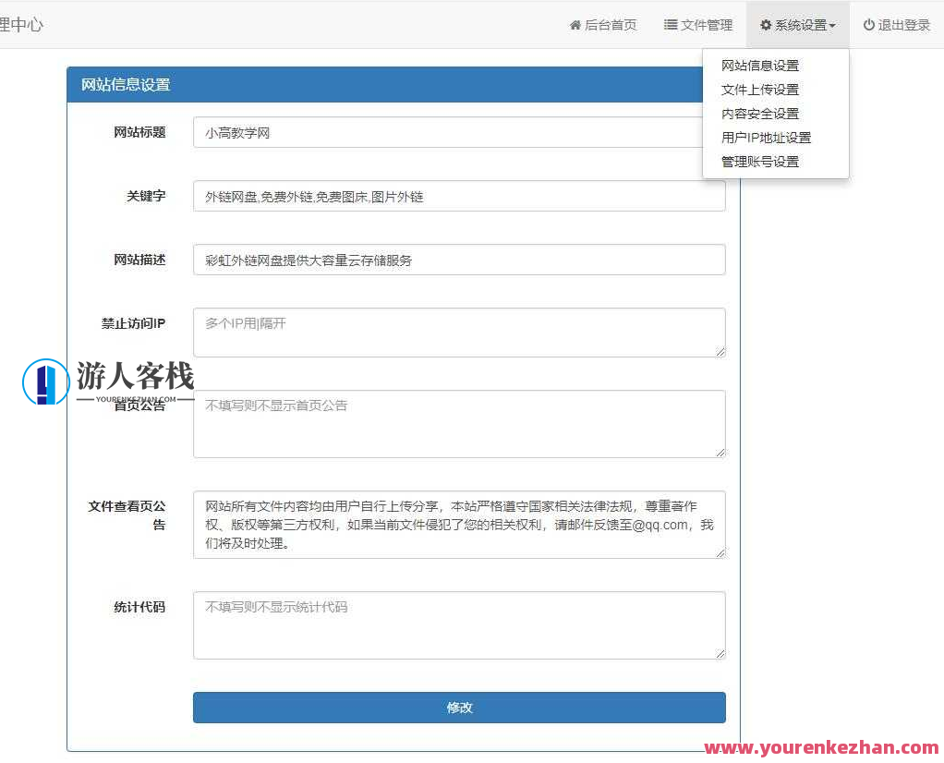Choose 管理账号设置 from the settings dropdown
This screenshot has width=944, height=763.
tap(759, 160)
